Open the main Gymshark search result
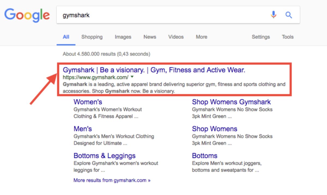The height and width of the screenshot is (195, 327). click(154, 70)
